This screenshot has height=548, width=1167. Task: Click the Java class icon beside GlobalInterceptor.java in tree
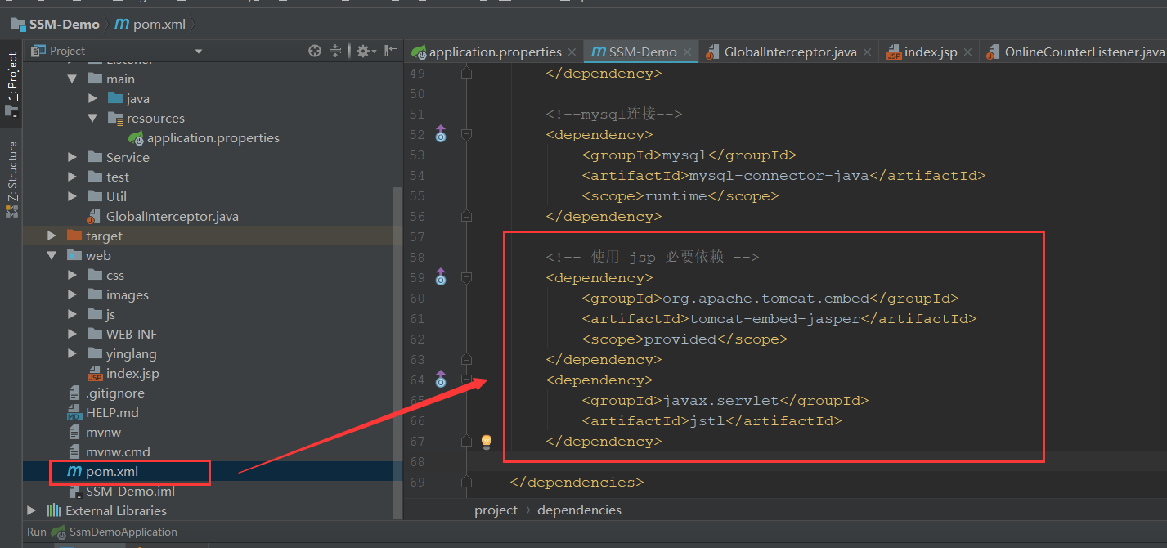click(x=95, y=216)
